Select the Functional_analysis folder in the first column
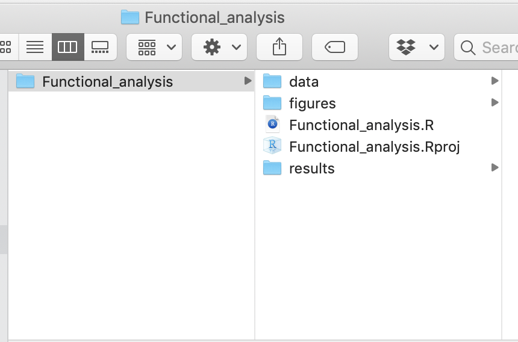Image resolution: width=518 pixels, height=342 pixels. pyautogui.click(x=107, y=82)
